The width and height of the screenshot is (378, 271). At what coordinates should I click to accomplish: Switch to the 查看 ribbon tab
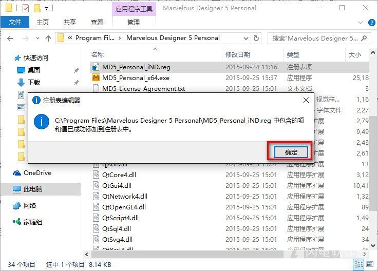97,23
